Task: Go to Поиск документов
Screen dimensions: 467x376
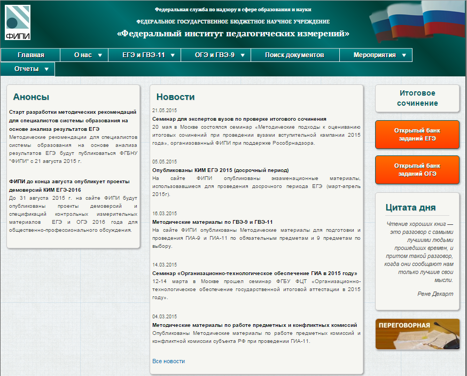Action: coord(295,55)
